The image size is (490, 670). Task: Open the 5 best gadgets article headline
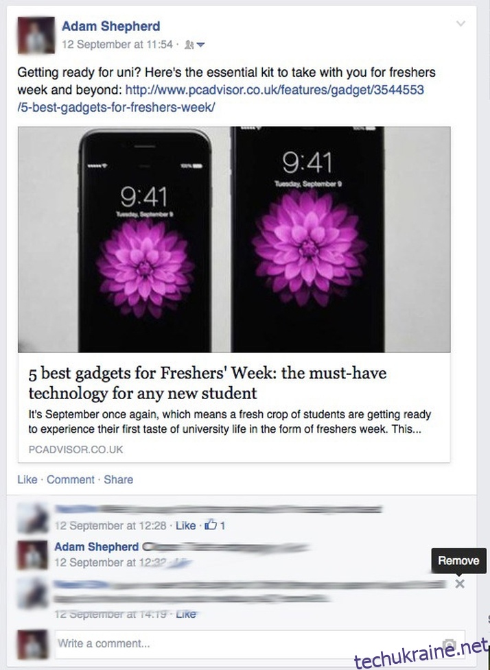tap(207, 383)
